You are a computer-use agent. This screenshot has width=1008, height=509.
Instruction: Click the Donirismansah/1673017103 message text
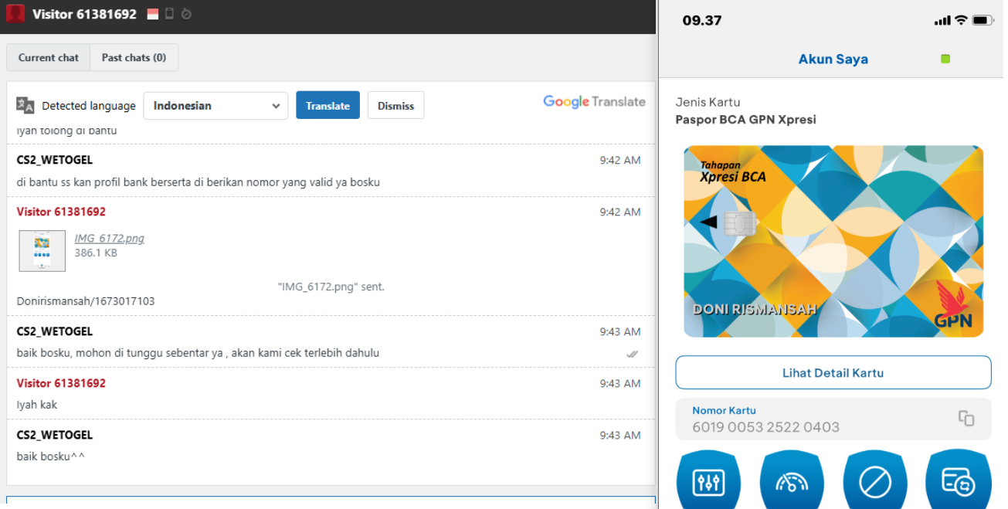pyautogui.click(x=86, y=301)
